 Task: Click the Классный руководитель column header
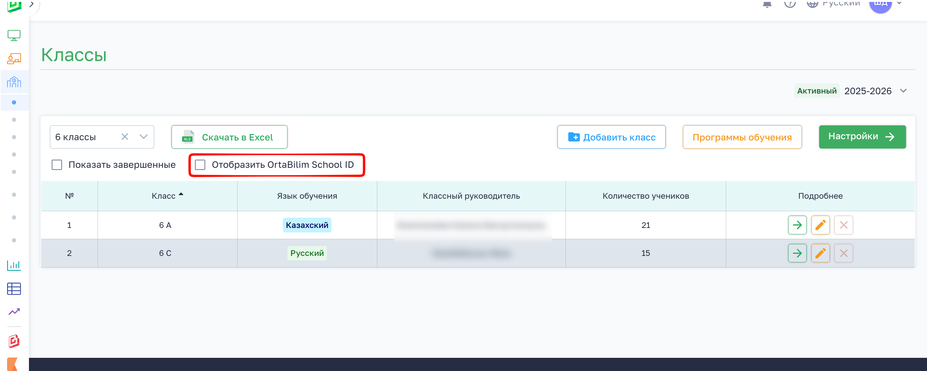[471, 196]
